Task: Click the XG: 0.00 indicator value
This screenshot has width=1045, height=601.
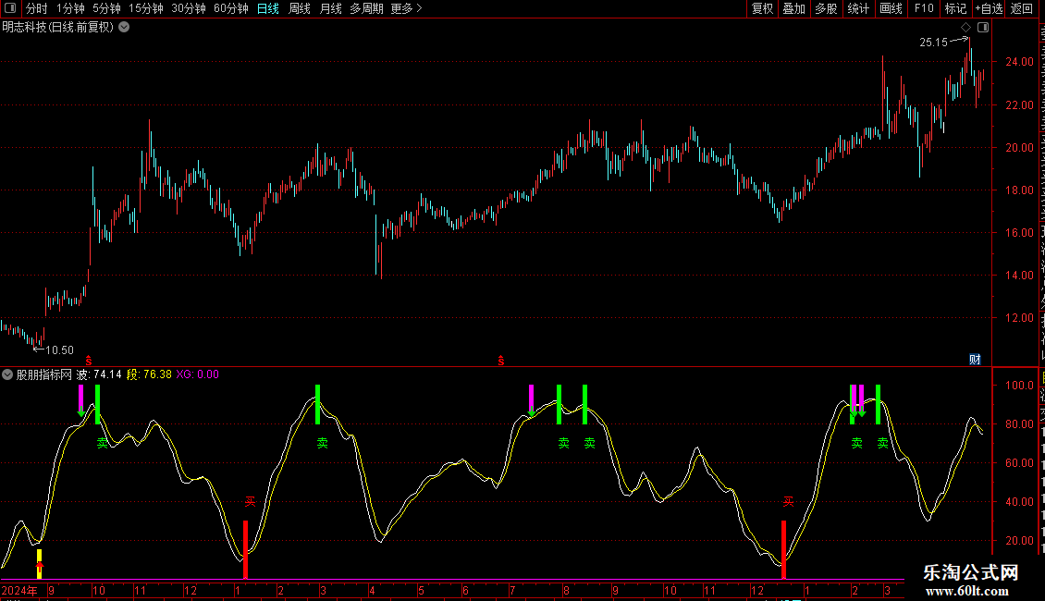Action: point(197,374)
